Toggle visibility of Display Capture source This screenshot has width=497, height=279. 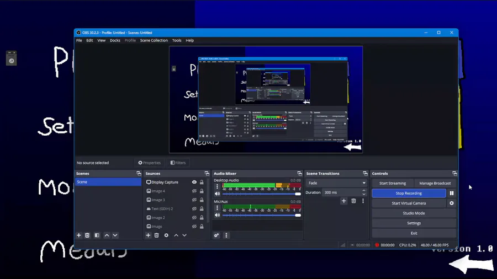click(194, 182)
